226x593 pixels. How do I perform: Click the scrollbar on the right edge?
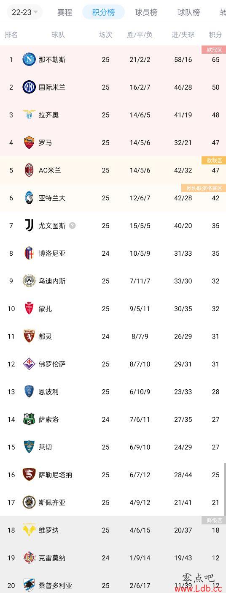(225, 487)
